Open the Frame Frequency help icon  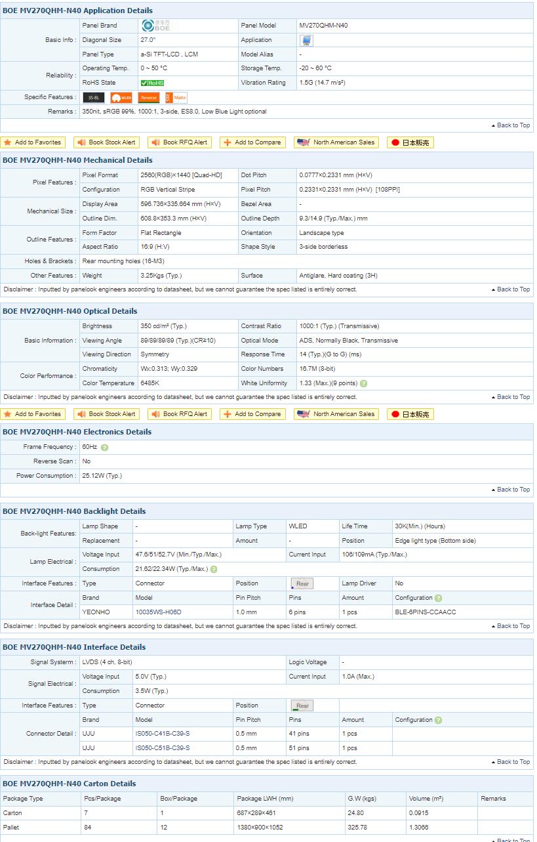(104, 447)
